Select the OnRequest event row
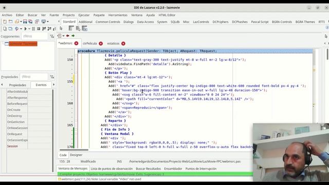 tap(29, 134)
